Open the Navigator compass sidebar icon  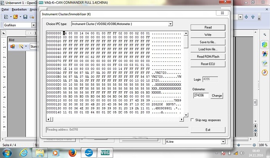[265, 72]
